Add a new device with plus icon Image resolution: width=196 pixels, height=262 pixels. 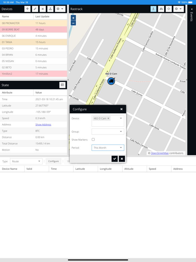pos(27,9)
